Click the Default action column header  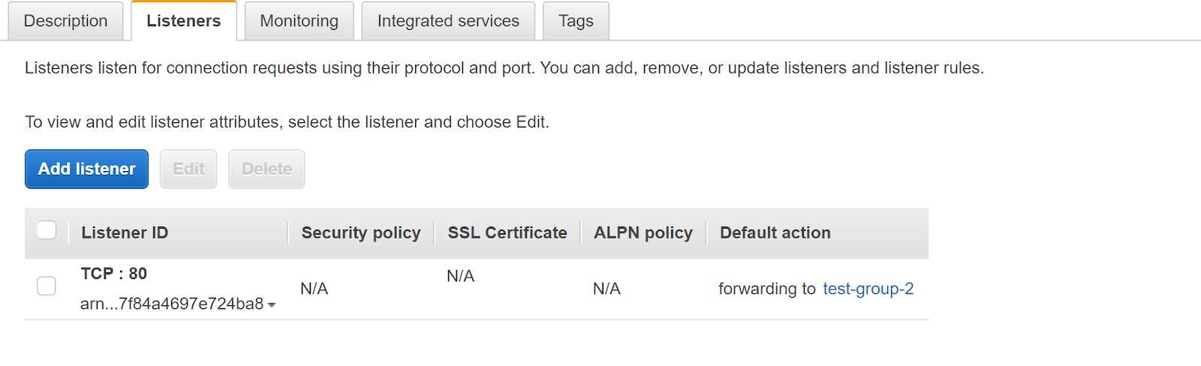point(775,233)
